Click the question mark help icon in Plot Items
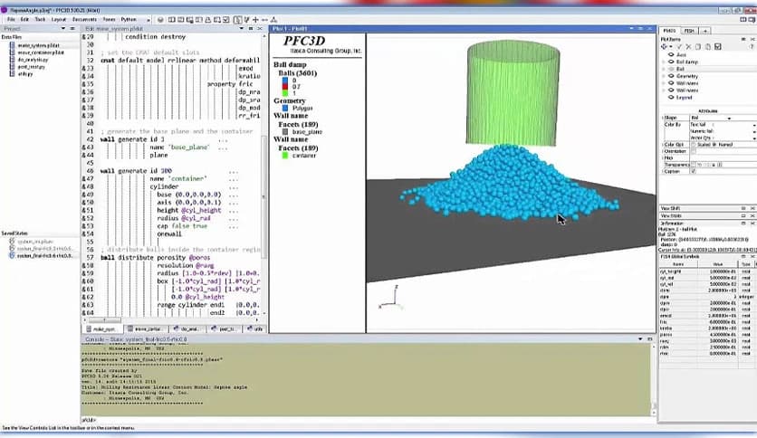This screenshot has height=438, width=757. (752, 47)
